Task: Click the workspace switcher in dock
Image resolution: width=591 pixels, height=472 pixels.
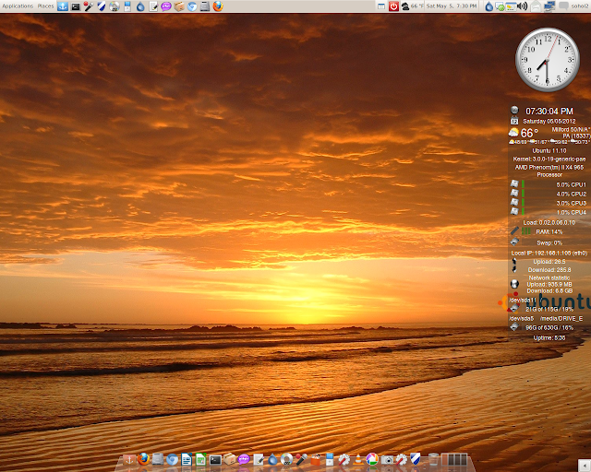Action: coord(454,458)
